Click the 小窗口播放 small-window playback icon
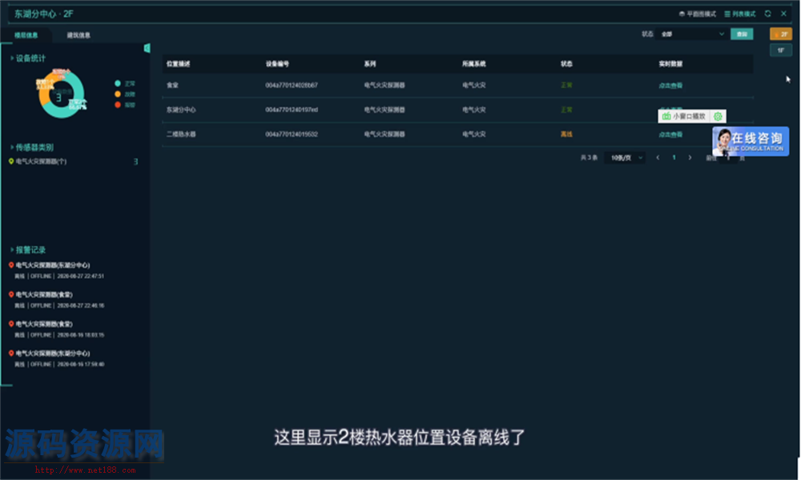The image size is (801, 480). [666, 117]
